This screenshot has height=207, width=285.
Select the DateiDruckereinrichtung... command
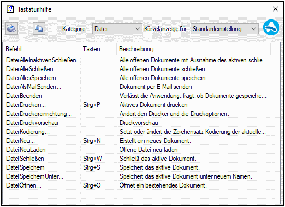tap(39, 114)
